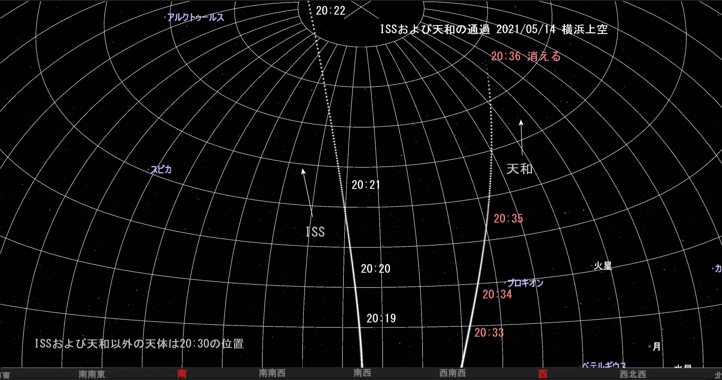This screenshot has height=380, width=722.
Task: Select the Mars label 火星
Action: 603,266
